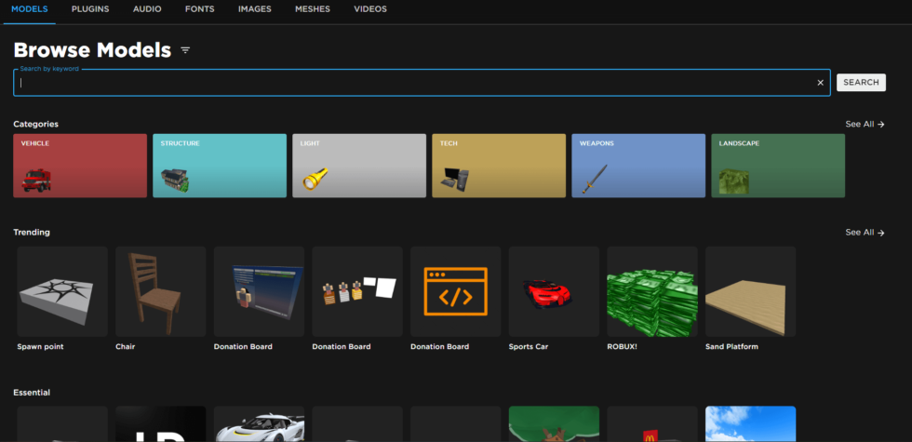Click the 'ROBUX!' title text
Viewport: 912px width, 442px height.
[623, 346]
